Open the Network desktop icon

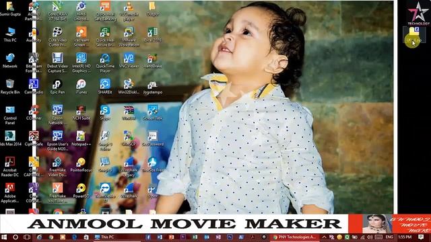[10, 61]
